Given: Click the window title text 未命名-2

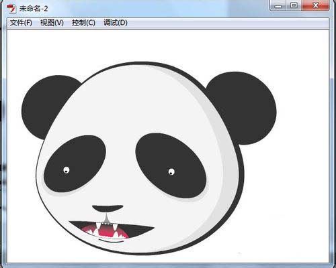Looking at the screenshot, I should [34, 9].
